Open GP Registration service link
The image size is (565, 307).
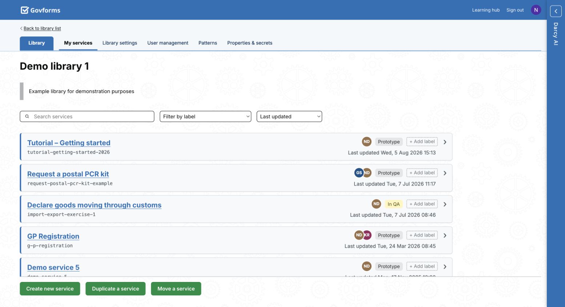pyautogui.click(x=53, y=237)
